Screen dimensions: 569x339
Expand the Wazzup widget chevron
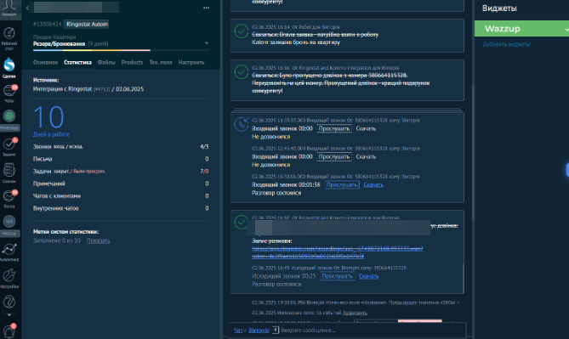(566, 29)
